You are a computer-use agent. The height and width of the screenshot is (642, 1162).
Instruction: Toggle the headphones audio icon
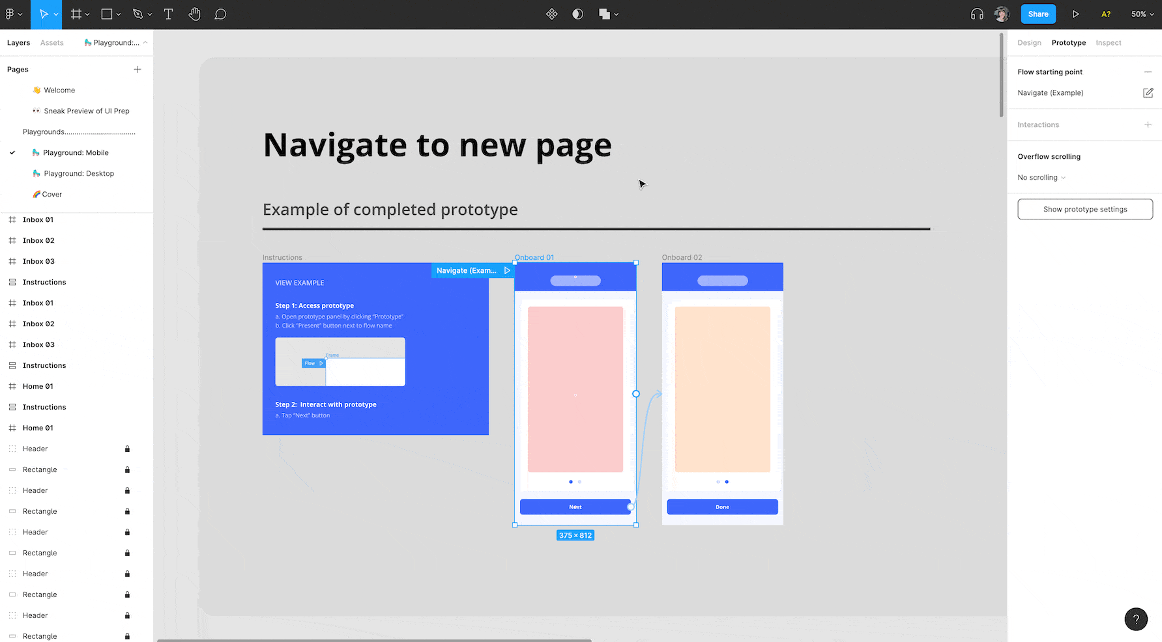[x=977, y=14]
